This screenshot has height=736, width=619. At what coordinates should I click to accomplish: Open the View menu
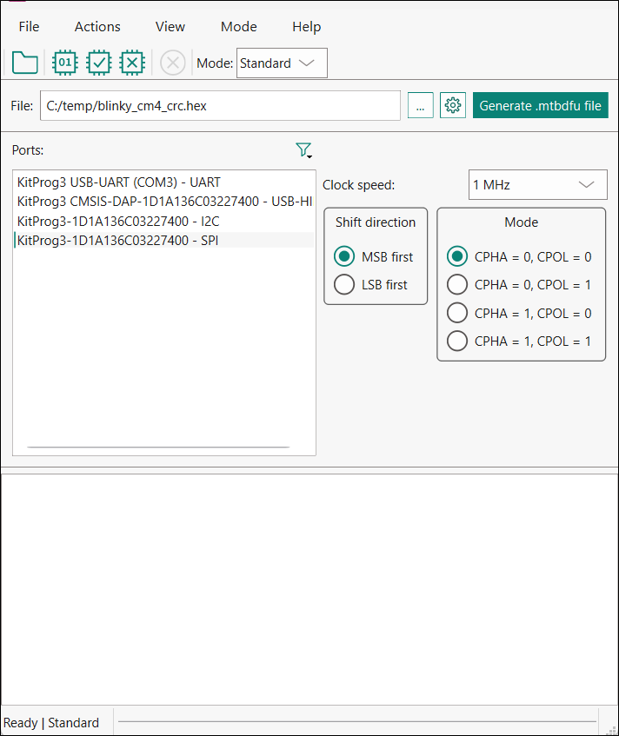click(x=170, y=27)
